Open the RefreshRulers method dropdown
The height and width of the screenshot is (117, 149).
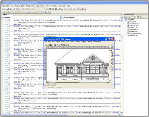point(121,18)
